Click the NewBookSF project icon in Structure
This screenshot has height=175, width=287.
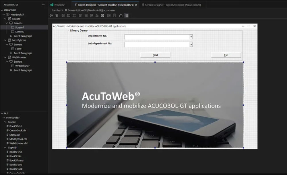[x=8, y=14]
